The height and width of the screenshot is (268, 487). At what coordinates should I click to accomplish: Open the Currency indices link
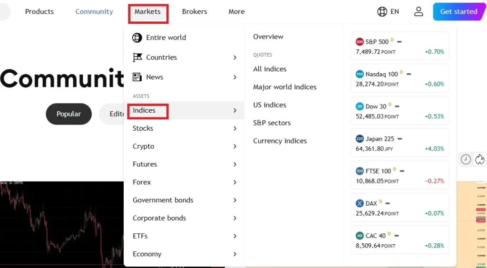tap(280, 141)
